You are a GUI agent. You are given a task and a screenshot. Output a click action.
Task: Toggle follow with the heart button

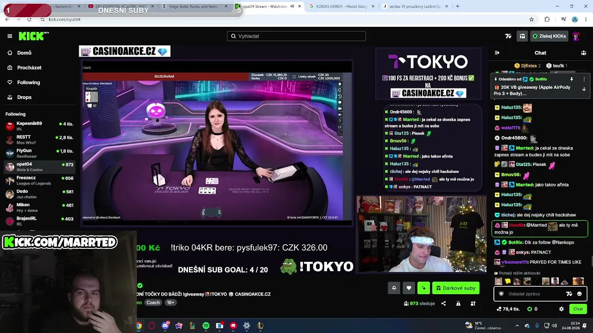pos(409,288)
